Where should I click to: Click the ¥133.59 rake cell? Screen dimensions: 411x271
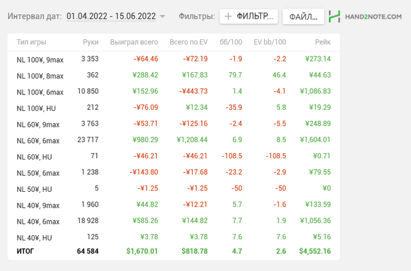(x=318, y=205)
